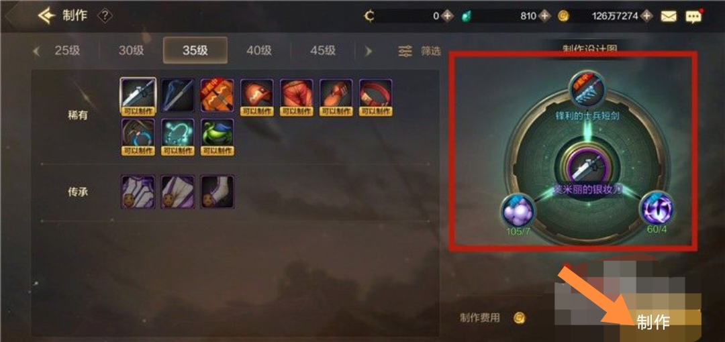Show previous level tabs with left arrow

36,51
